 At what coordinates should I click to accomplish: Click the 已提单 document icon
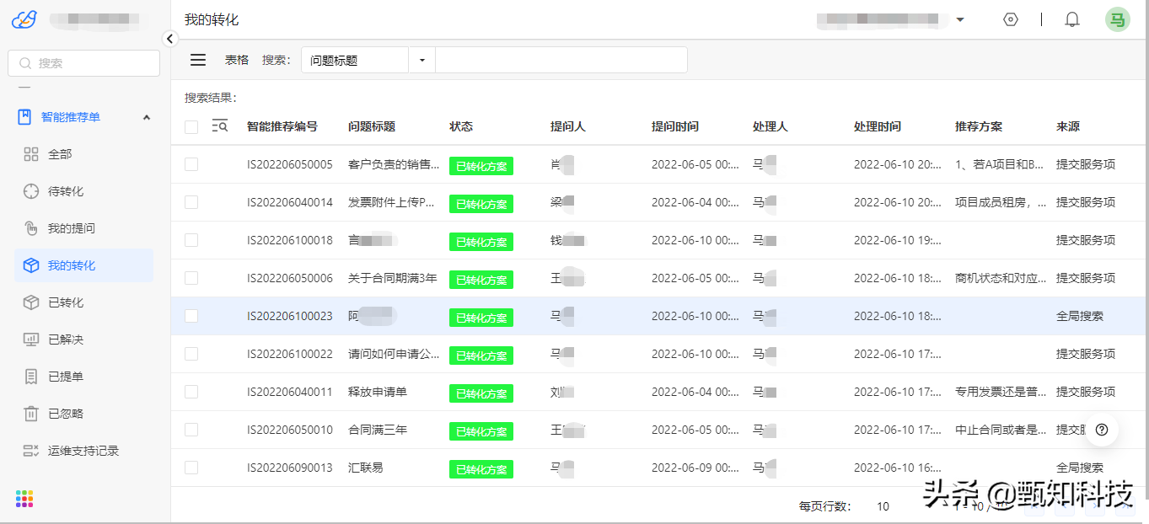31,377
